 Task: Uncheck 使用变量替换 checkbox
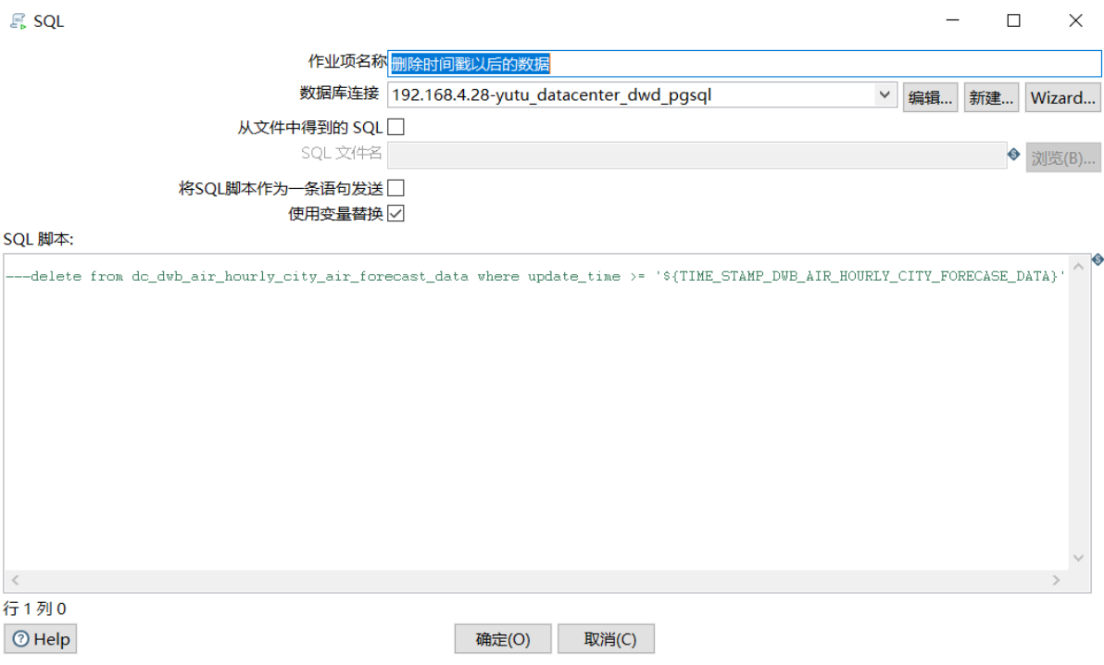(x=395, y=213)
